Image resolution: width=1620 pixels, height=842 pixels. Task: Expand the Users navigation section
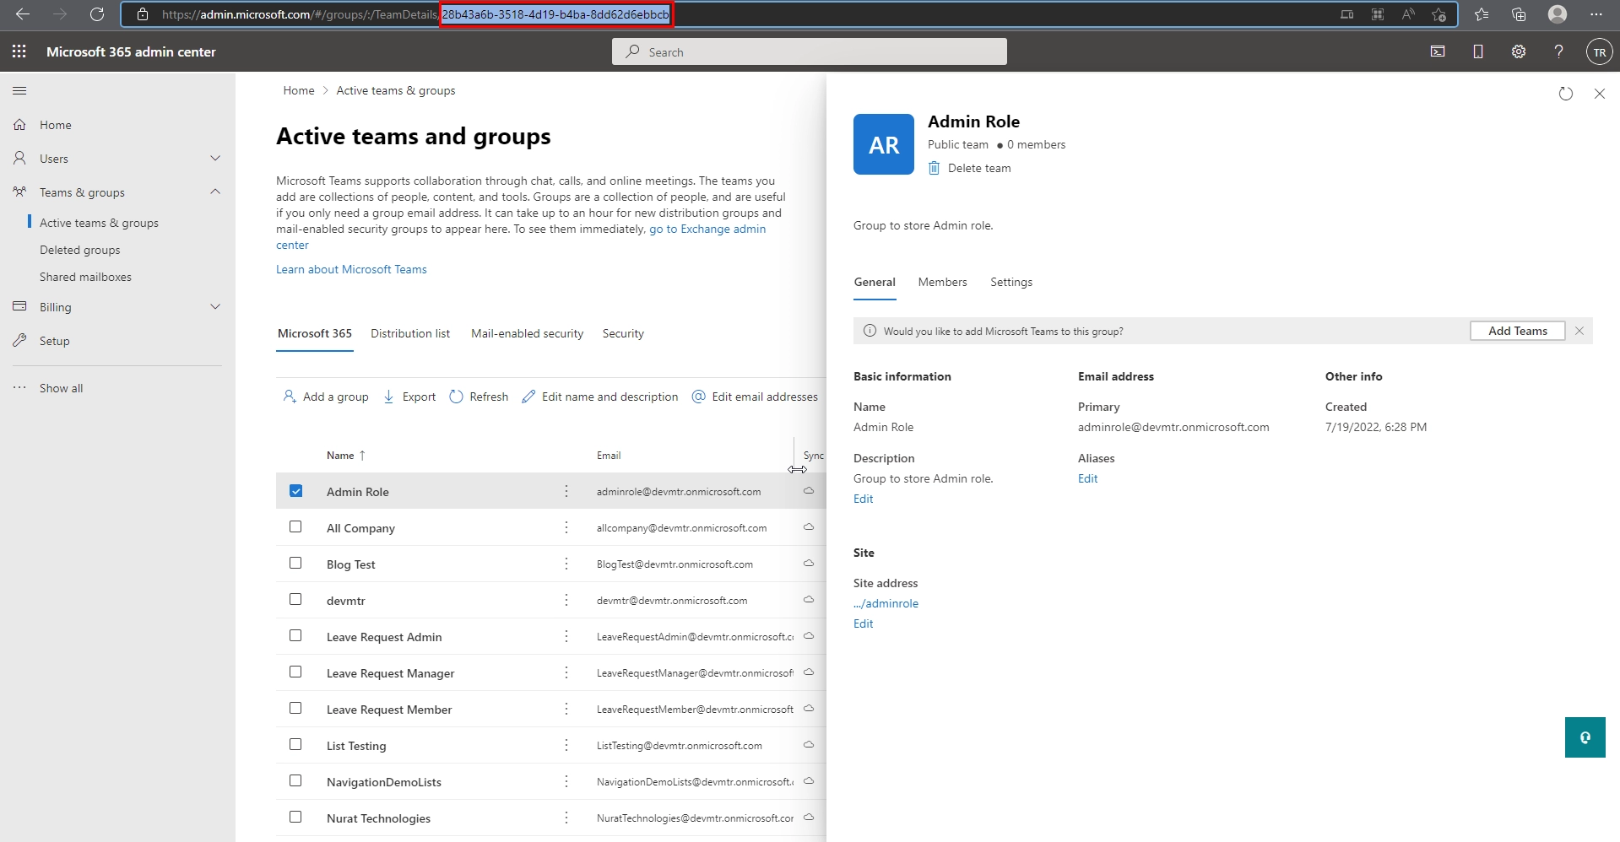[215, 159]
